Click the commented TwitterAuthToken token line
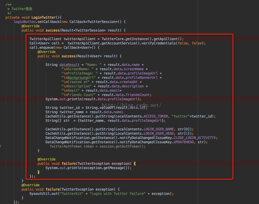Image resolution: width=259 pixels, height=204 pixels. coord(97,146)
